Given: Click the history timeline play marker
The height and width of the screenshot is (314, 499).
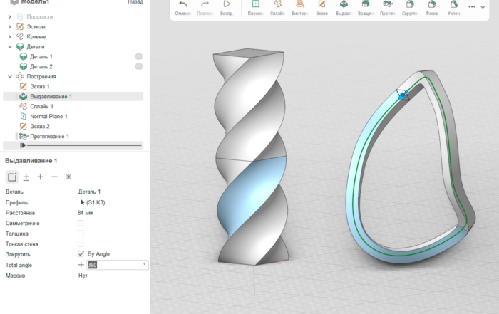Looking at the screenshot, I should [x=24, y=145].
